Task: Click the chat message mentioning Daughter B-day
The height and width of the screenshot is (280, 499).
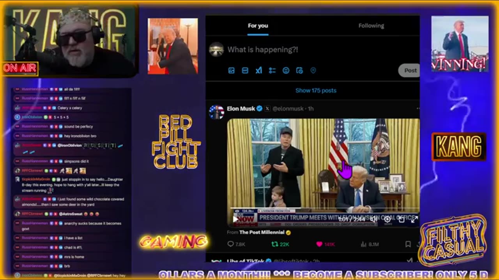Action: [x=73, y=185]
